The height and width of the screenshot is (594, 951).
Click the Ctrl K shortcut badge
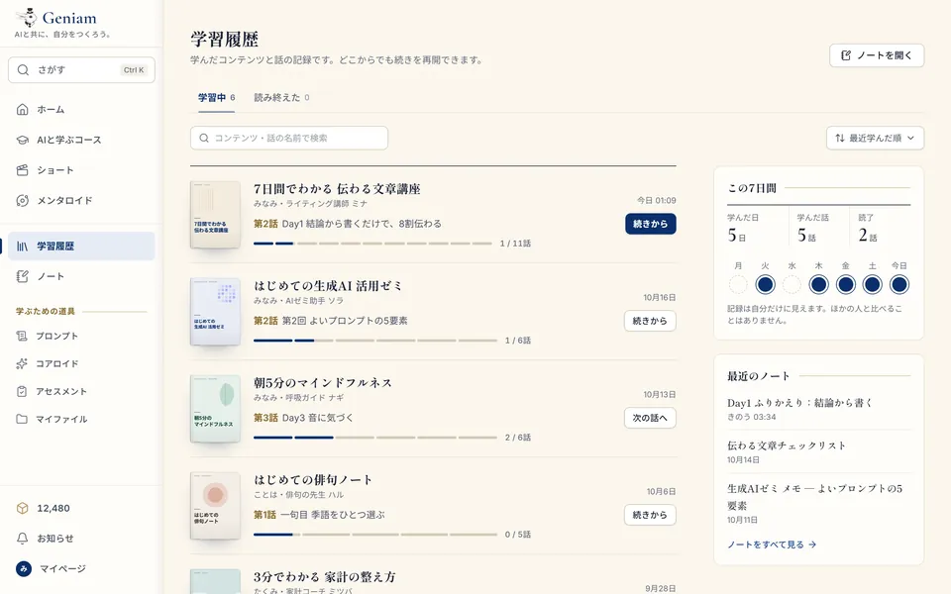(x=134, y=69)
